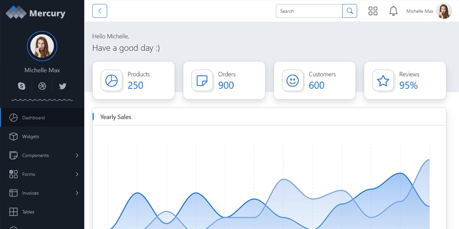
Task: Open the Dashboard menu item
Action: coord(34,118)
